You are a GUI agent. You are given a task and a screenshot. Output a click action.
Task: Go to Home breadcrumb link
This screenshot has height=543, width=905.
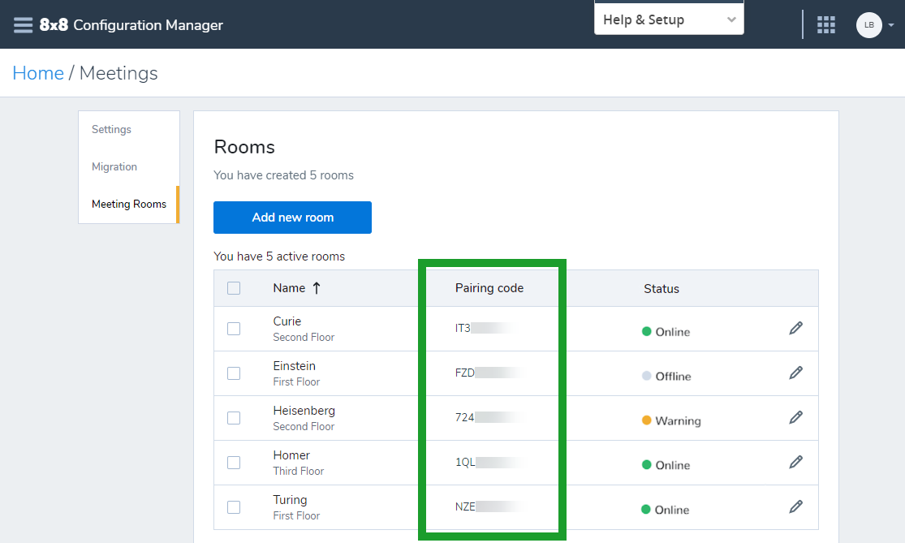pyautogui.click(x=38, y=73)
